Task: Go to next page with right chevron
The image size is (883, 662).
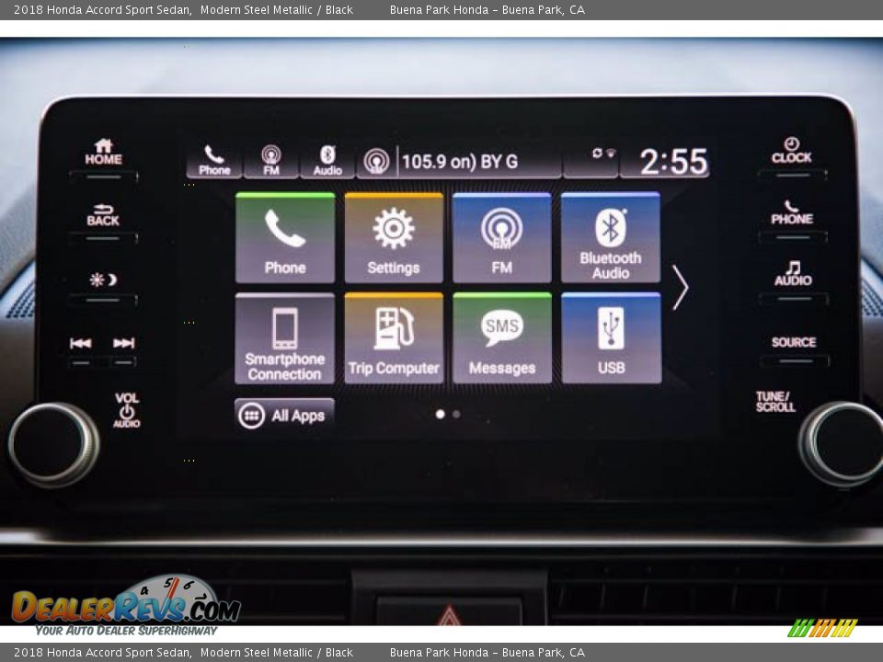Action: (x=680, y=288)
